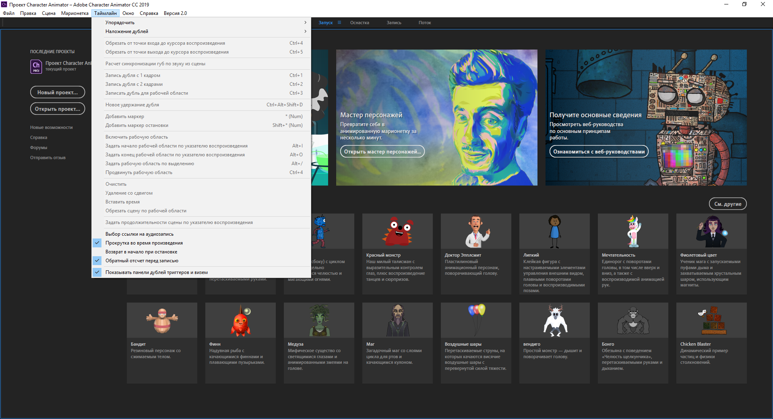Click the Новый проект button
Screen dimensions: 773x419
click(x=58, y=92)
